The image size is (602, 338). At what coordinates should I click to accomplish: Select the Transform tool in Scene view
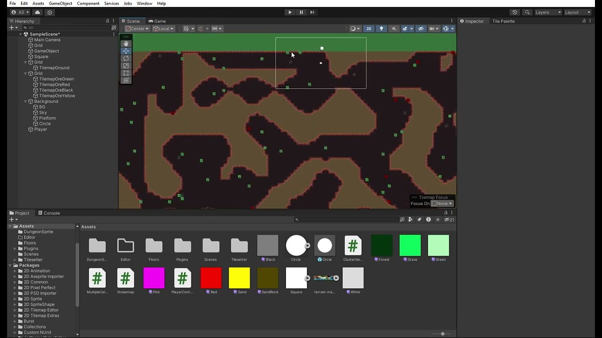[x=126, y=80]
